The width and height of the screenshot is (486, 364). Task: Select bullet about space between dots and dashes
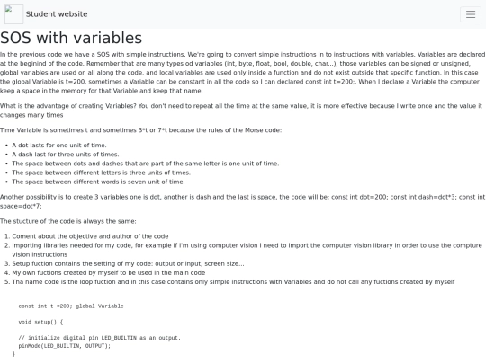coord(146,164)
